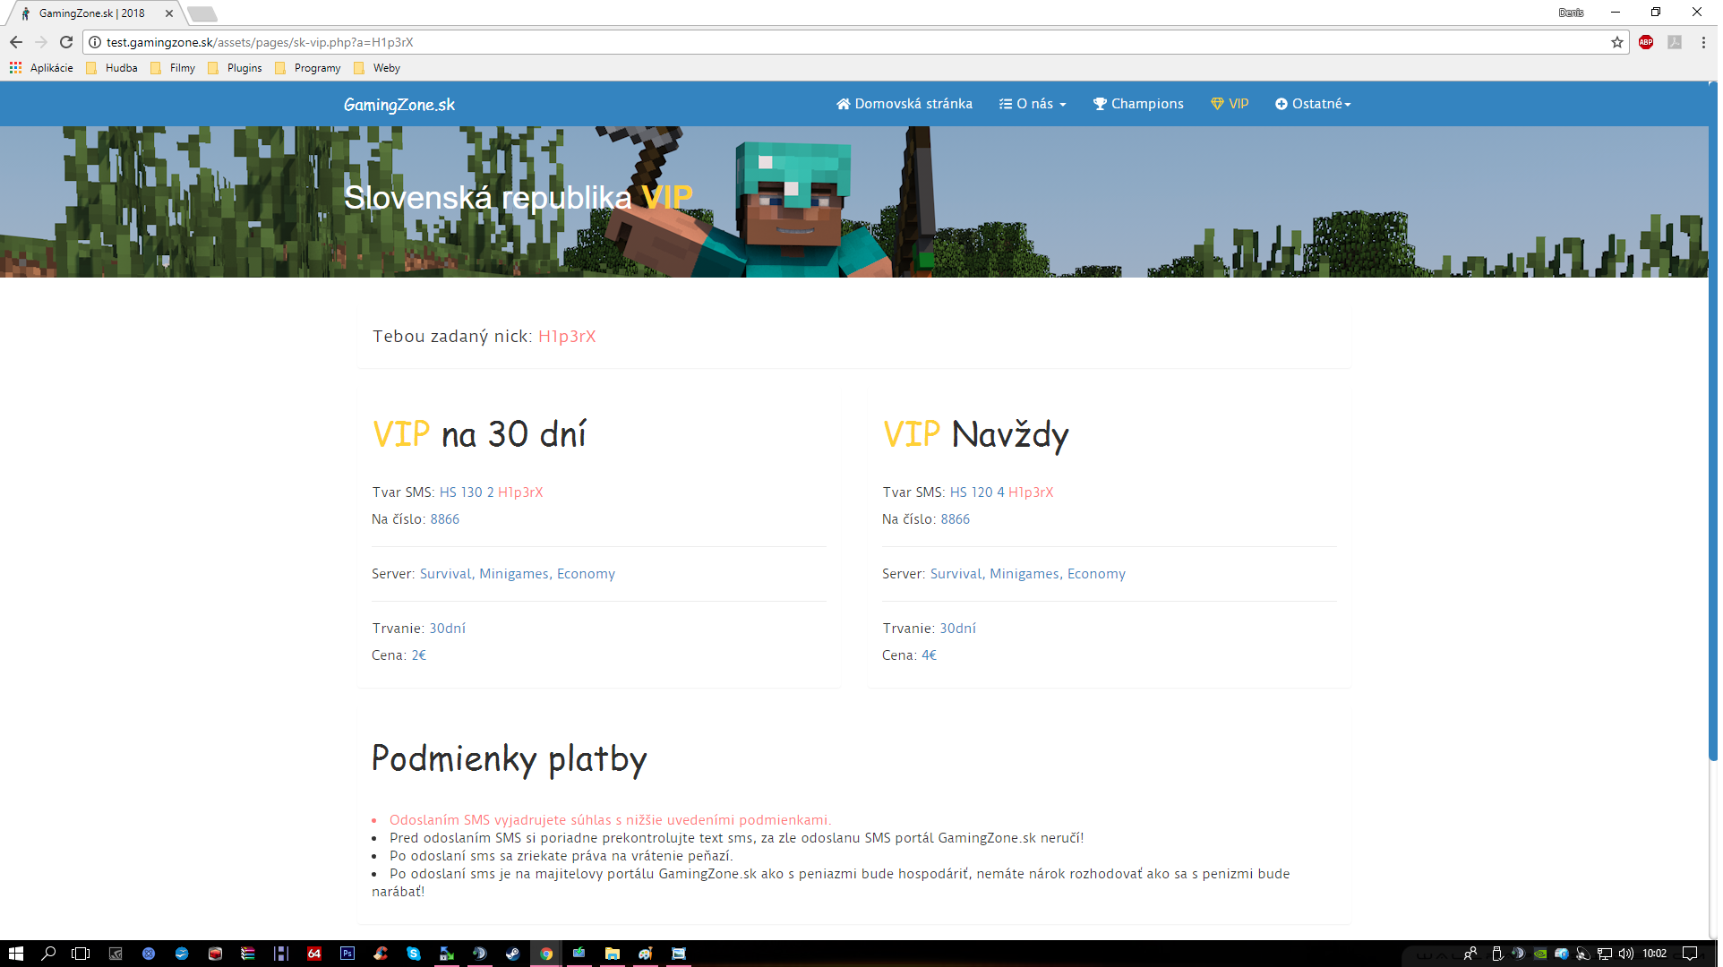Launch Photoshop from the taskbar
Image resolution: width=1723 pixels, height=967 pixels.
[x=347, y=954]
